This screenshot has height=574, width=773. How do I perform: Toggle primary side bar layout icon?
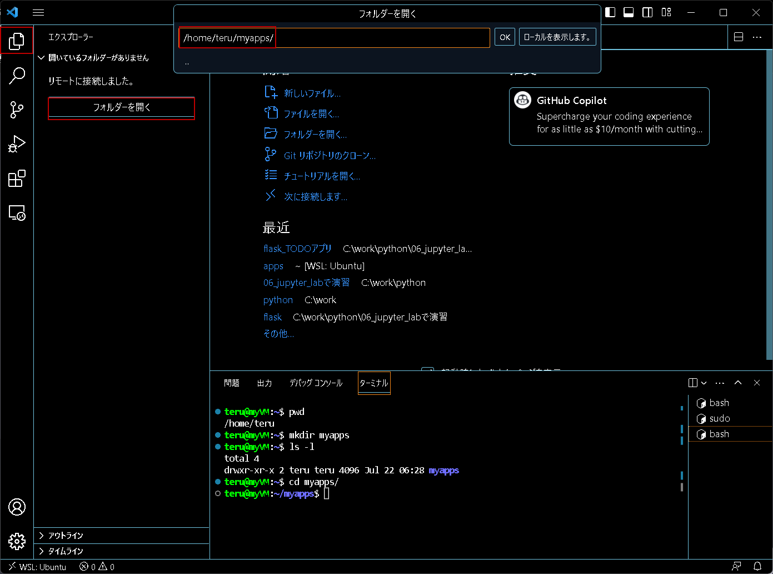tap(610, 12)
